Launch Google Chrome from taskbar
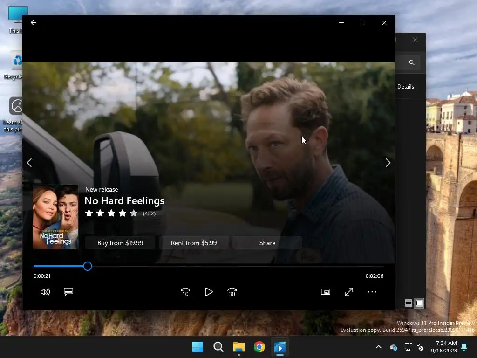 click(259, 347)
